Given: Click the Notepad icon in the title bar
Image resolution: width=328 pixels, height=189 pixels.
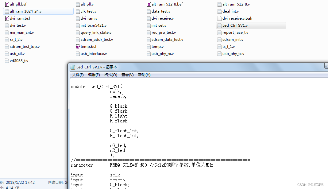Looking at the screenshot, I should coord(72,67).
